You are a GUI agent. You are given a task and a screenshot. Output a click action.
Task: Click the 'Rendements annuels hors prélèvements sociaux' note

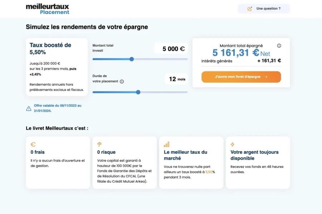pyautogui.click(x=57, y=87)
